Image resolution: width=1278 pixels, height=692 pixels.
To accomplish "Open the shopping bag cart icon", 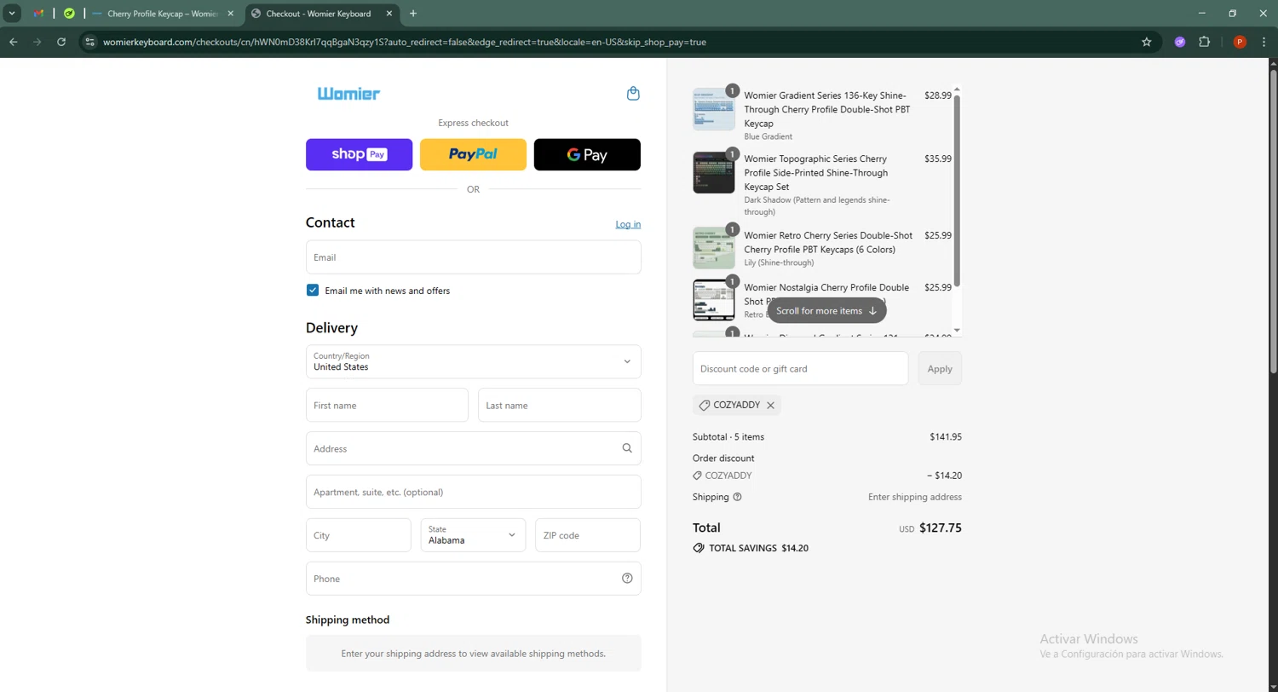I will click(633, 94).
